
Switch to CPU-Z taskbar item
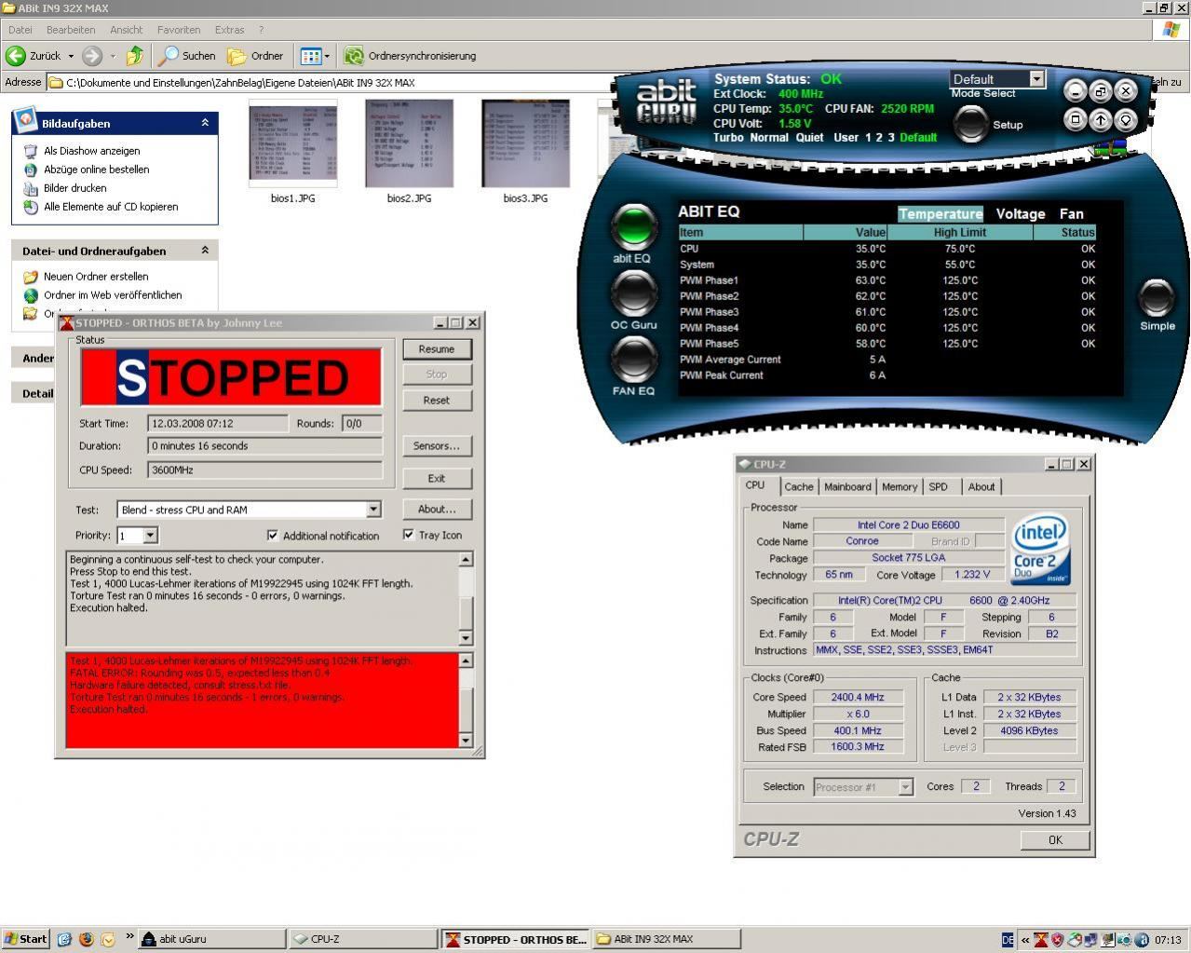click(x=362, y=939)
